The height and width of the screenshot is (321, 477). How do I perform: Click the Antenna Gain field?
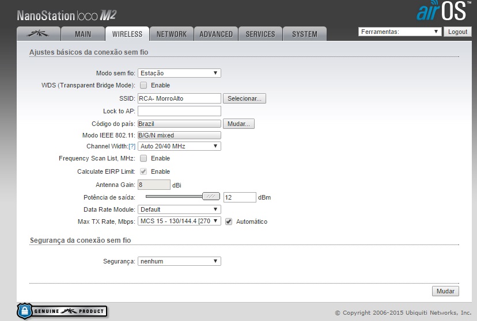click(x=154, y=185)
